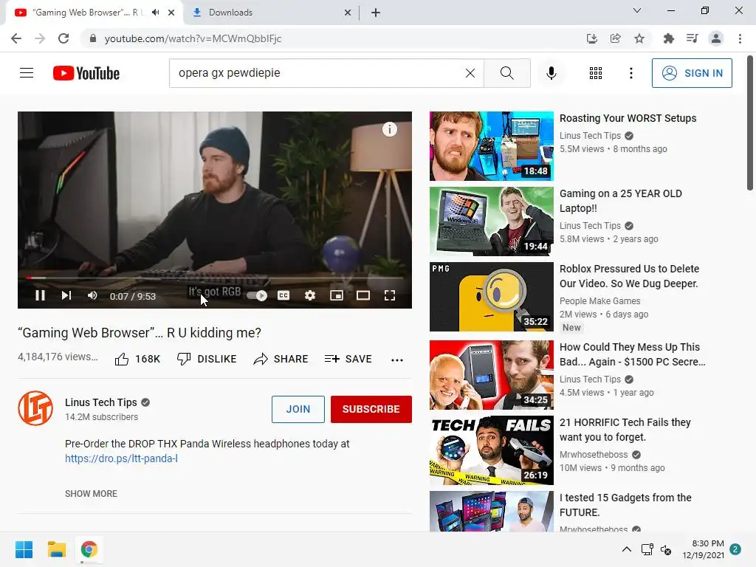
Task: Open People Make Games channel name
Action: pos(599,301)
